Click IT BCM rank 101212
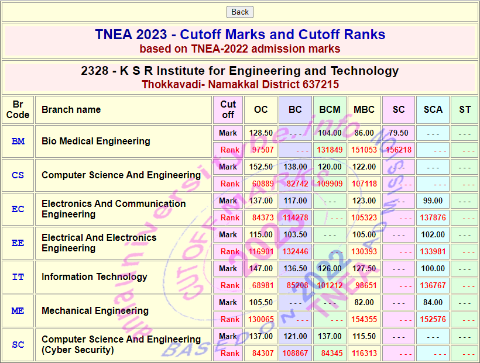 click(330, 286)
